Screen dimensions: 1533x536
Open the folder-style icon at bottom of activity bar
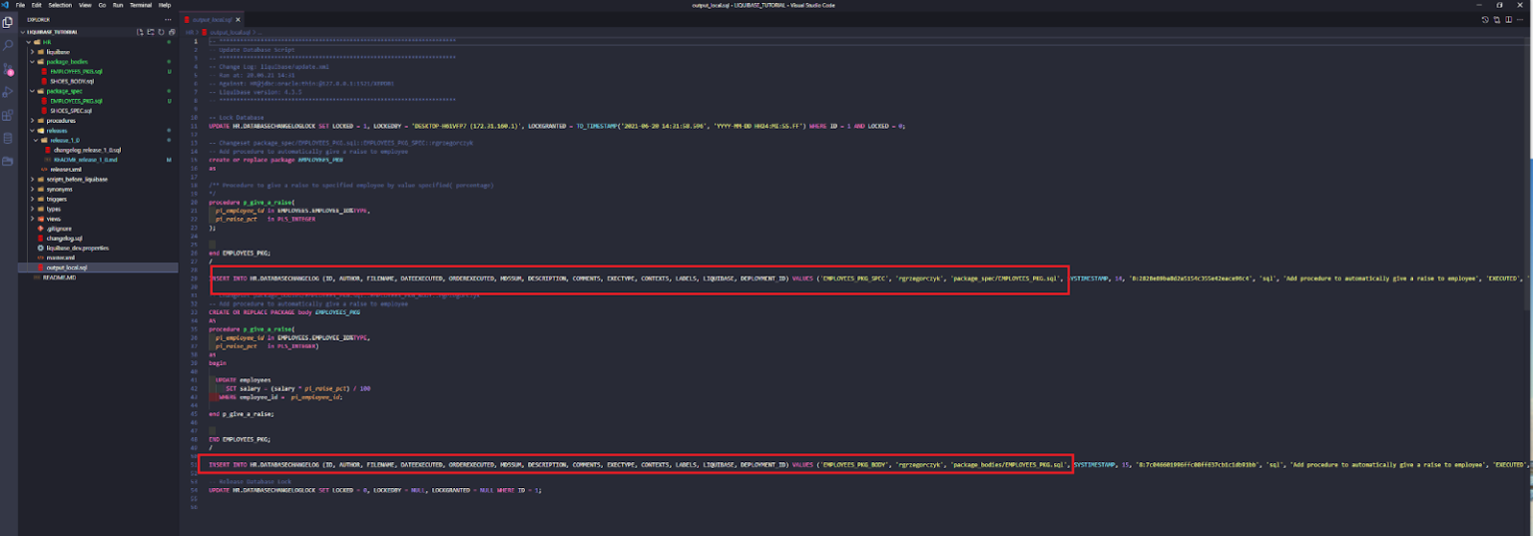coord(8,160)
